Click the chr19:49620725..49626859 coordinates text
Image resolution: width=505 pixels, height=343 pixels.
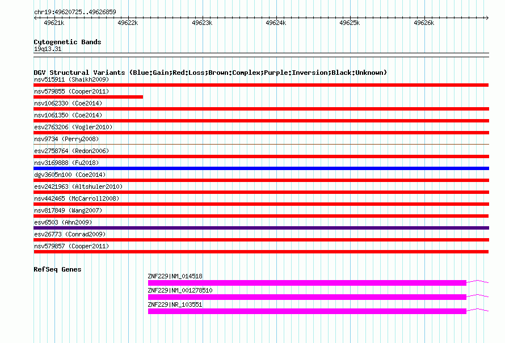tap(75, 12)
